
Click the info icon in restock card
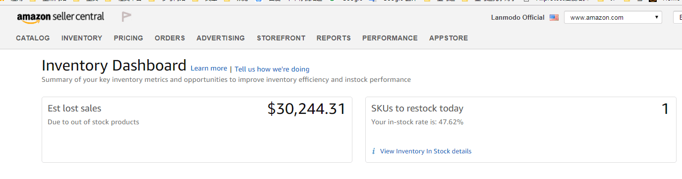coord(373,151)
